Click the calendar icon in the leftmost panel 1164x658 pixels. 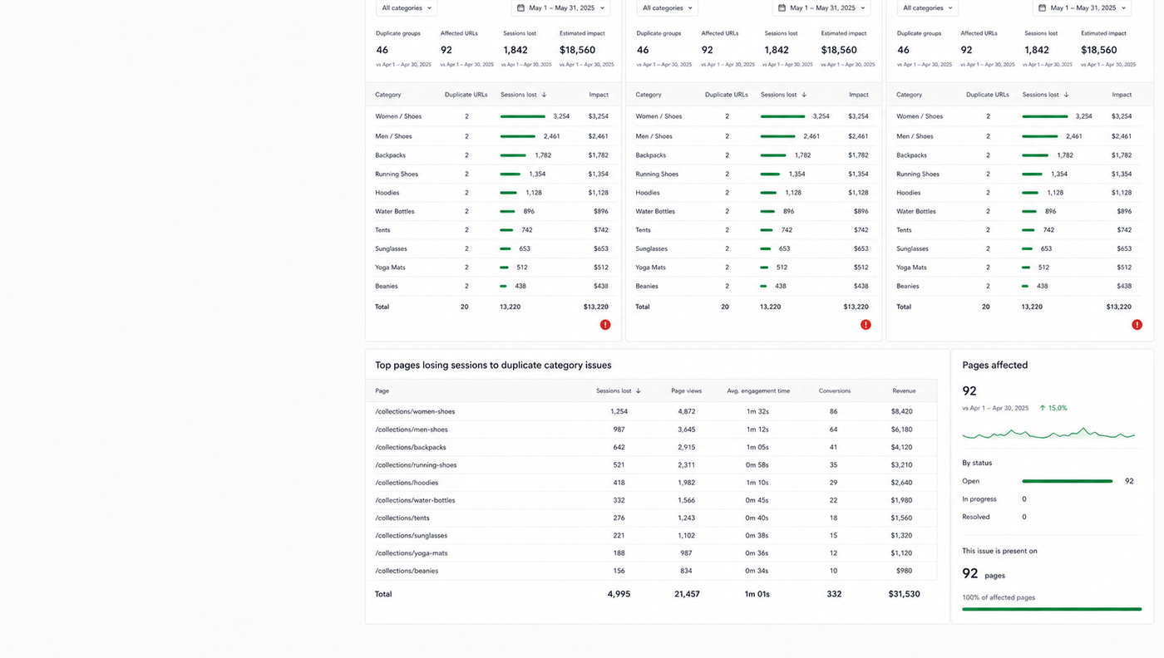(x=521, y=7)
